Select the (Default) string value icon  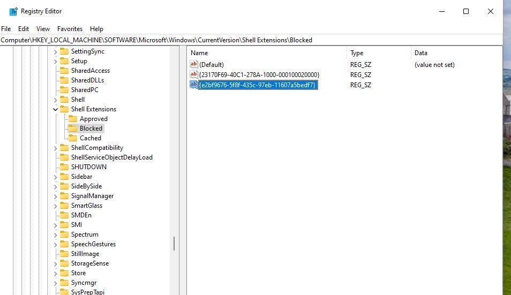194,64
